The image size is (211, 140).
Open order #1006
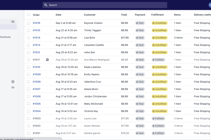[x=37, y=96]
